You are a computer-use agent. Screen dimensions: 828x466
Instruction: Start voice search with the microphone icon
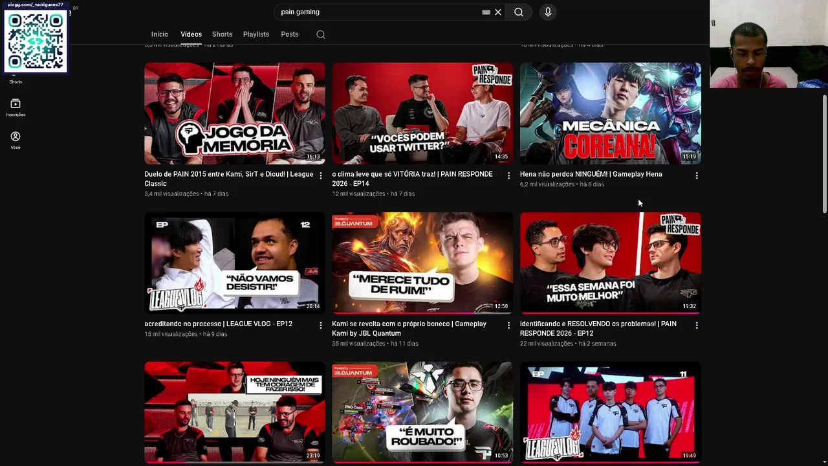[x=548, y=12]
